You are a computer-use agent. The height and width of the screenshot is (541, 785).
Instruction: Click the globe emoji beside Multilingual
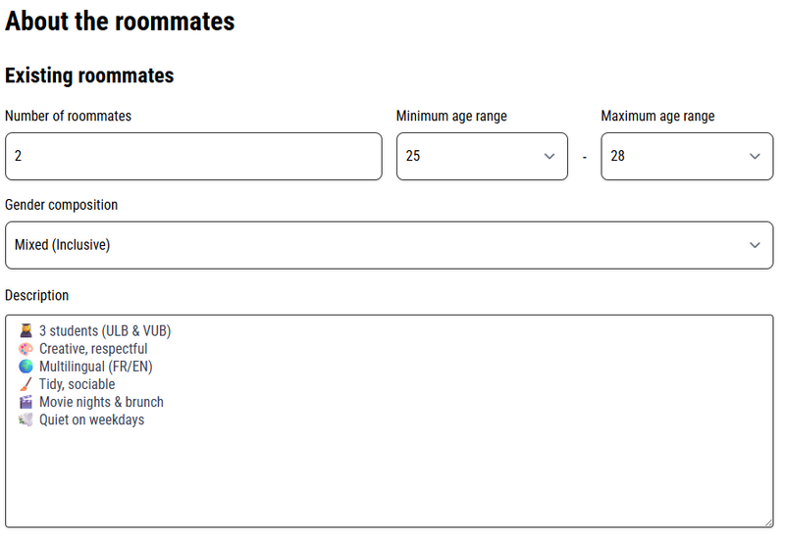pyautogui.click(x=26, y=367)
